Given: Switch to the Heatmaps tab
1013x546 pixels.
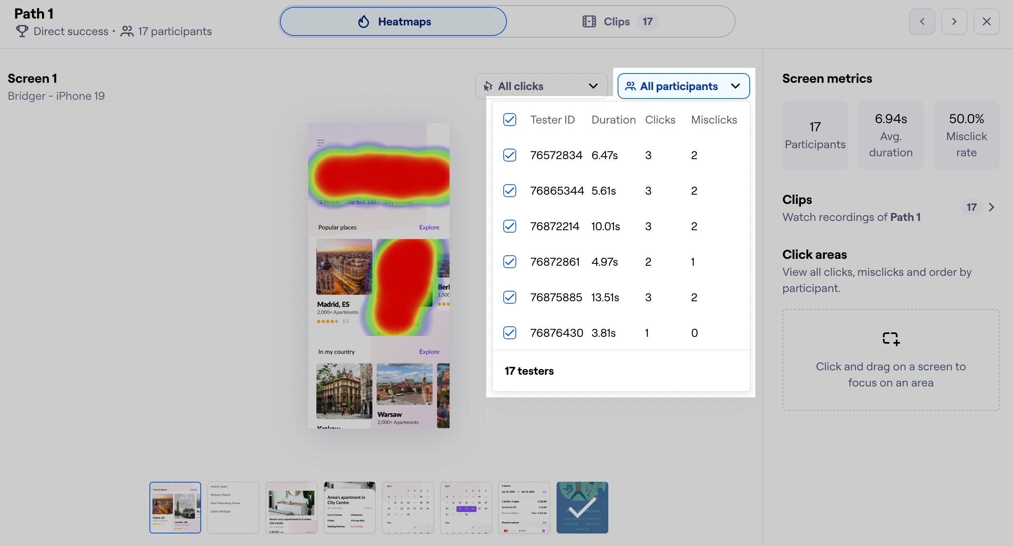Looking at the screenshot, I should [393, 21].
